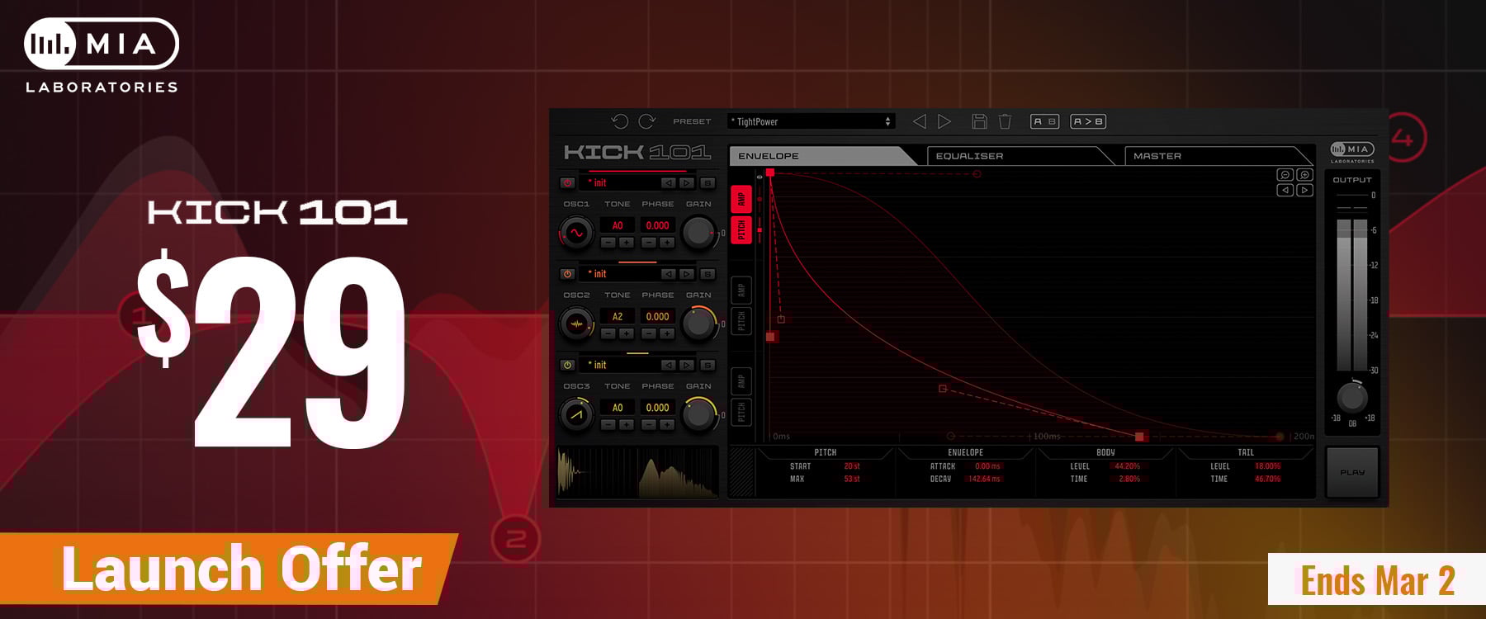
Task: Toggle OSC1 power button
Action: click(567, 183)
